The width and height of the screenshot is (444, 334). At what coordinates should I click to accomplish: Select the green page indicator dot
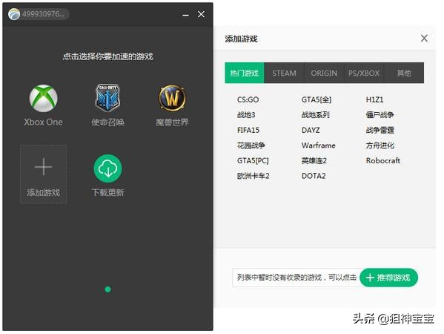pyautogui.click(x=108, y=289)
